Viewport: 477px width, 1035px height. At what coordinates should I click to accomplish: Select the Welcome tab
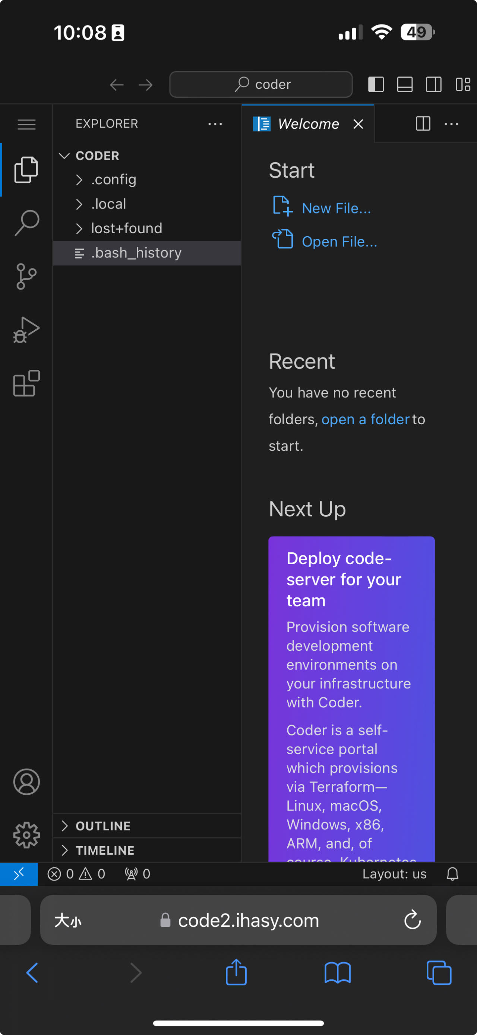click(308, 124)
